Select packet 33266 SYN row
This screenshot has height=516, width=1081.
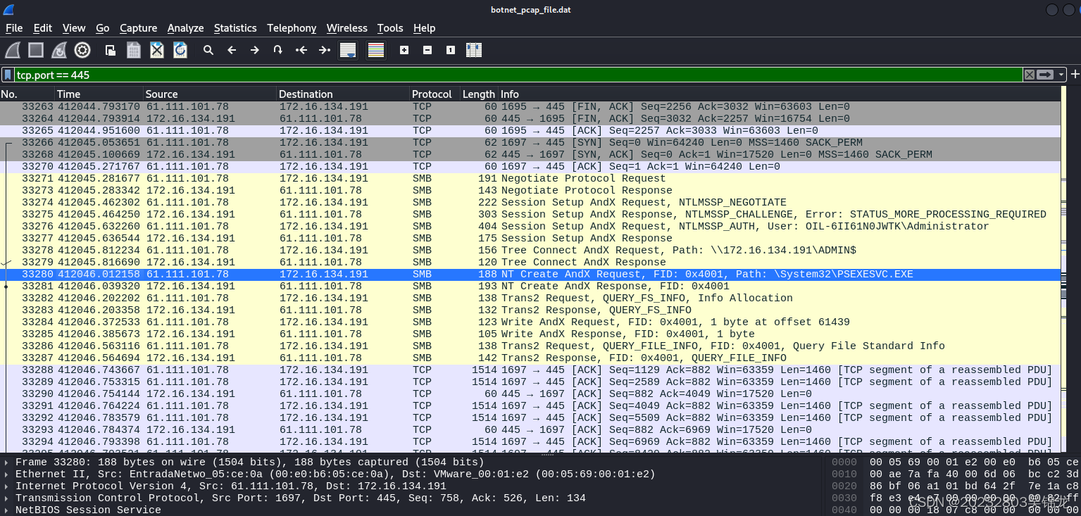click(x=530, y=142)
